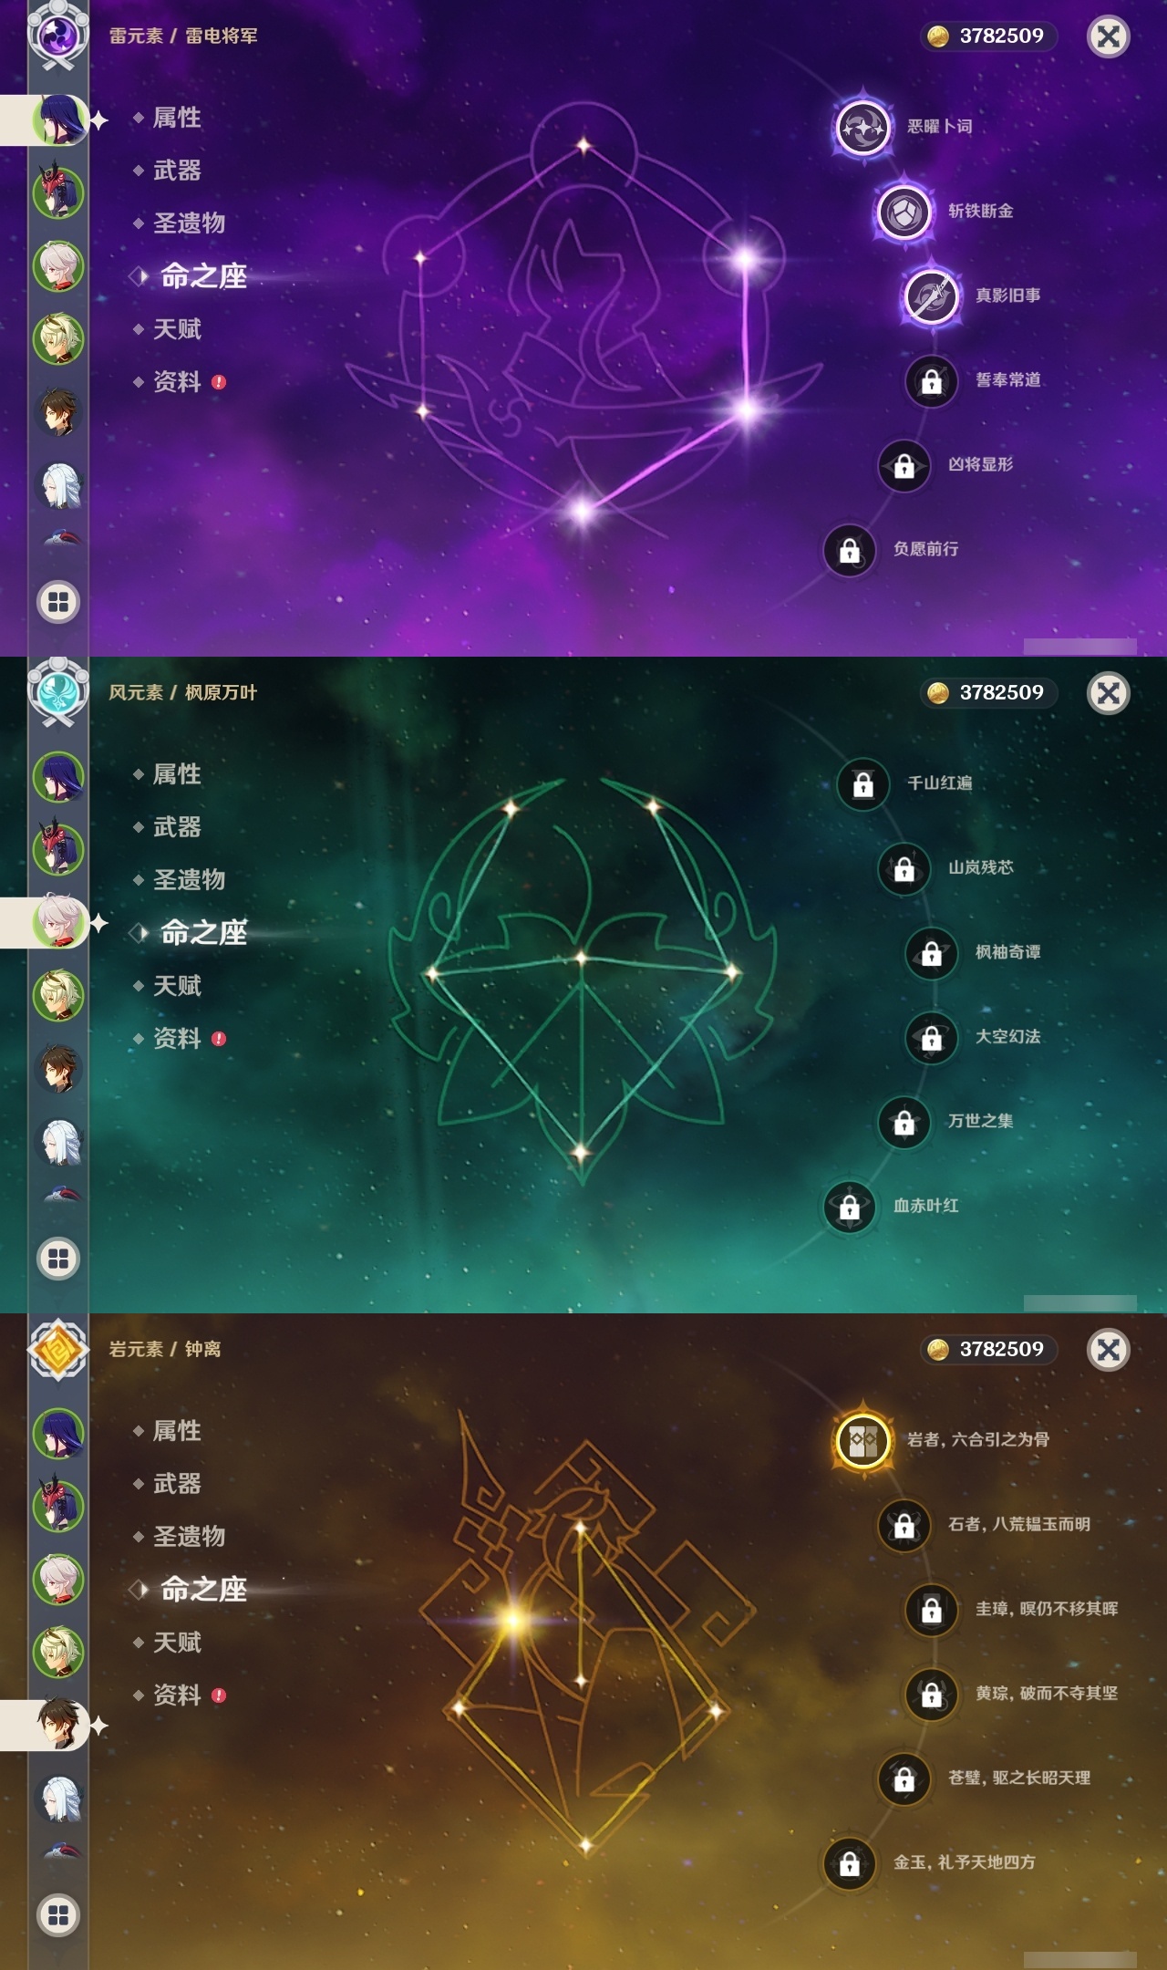
Task: Open the locked 誓奉常道 constellation
Action: point(931,380)
